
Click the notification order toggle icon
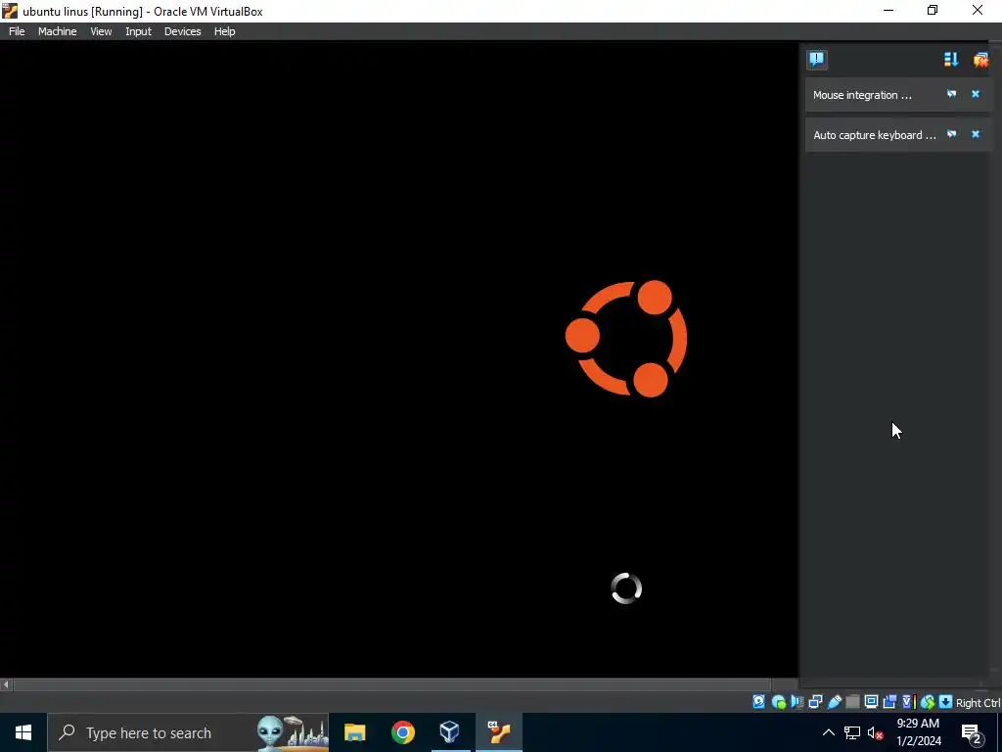[x=951, y=60]
